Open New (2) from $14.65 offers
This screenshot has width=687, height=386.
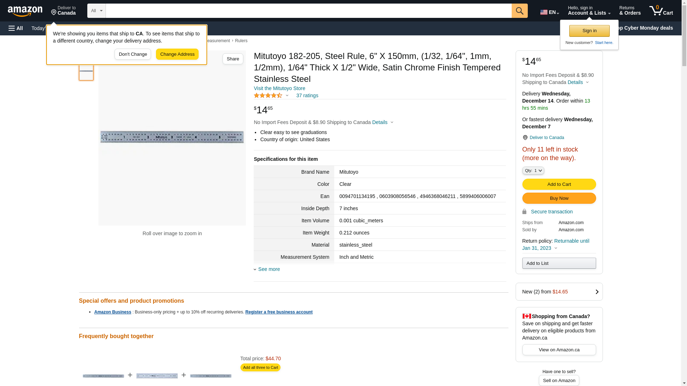point(559,292)
